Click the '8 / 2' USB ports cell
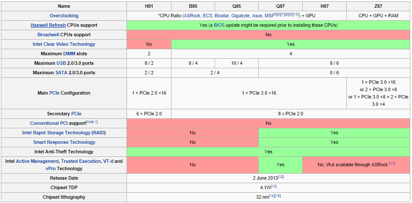The image size is (412, 203). pos(149,63)
